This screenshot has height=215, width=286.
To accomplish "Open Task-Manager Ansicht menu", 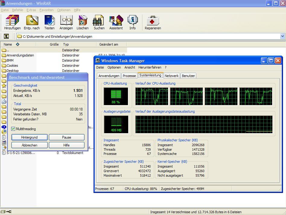I will [x=130, y=67].
